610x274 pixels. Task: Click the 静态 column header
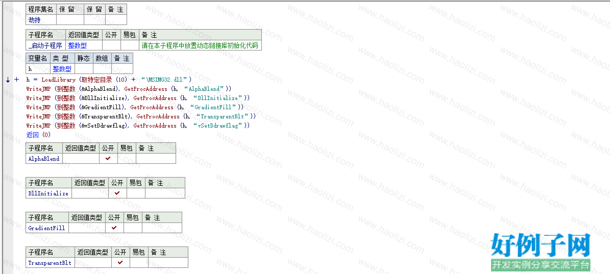pyautogui.click(x=84, y=58)
